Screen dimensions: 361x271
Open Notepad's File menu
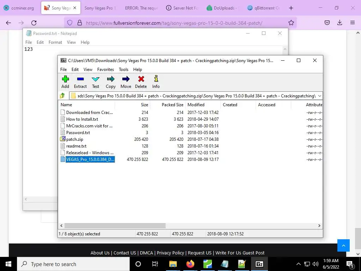(x=29, y=42)
